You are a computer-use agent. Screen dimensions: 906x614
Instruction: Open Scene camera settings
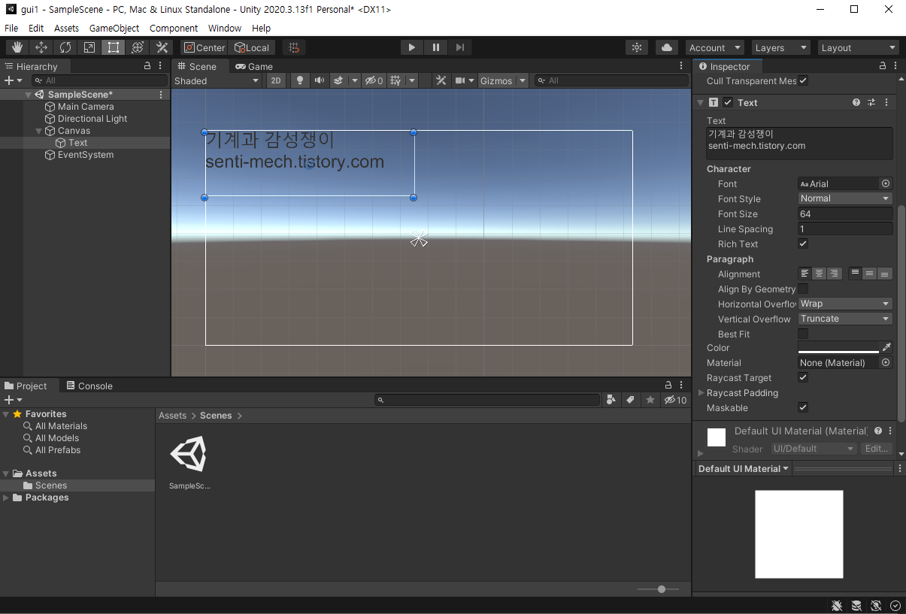coord(465,80)
